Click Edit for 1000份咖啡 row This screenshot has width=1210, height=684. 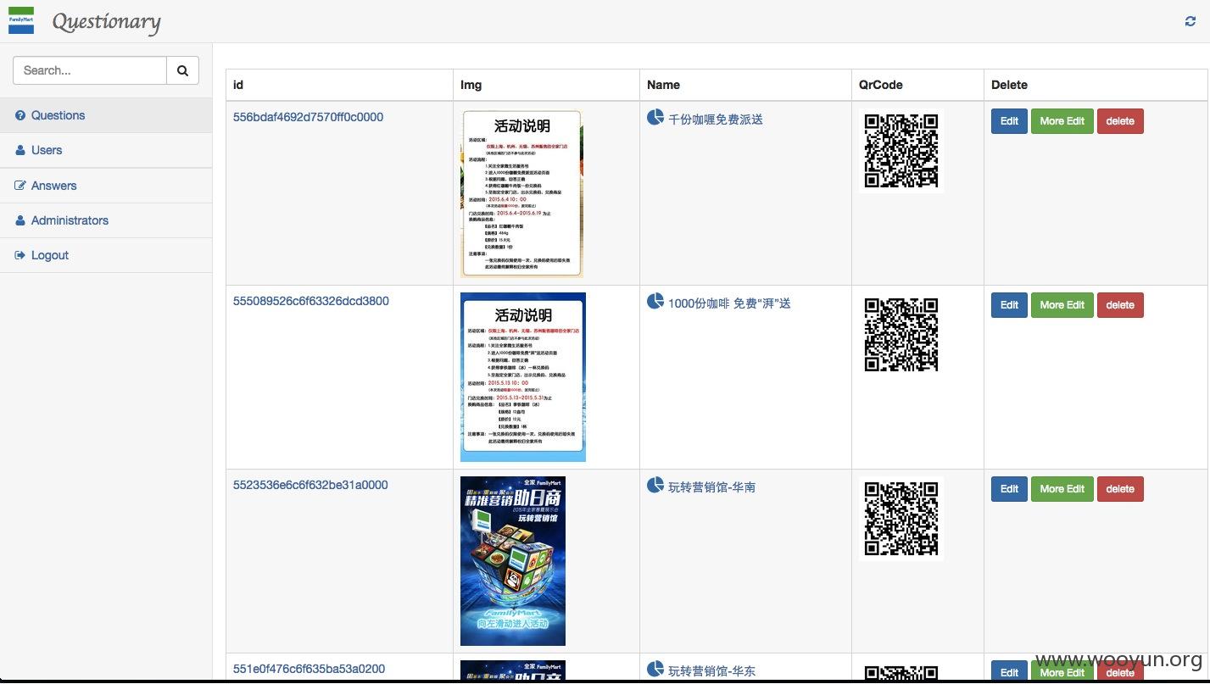tap(1009, 305)
